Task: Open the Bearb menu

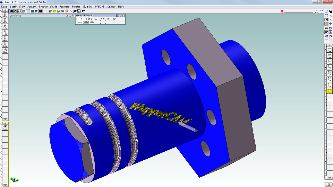Action: coord(13,7)
